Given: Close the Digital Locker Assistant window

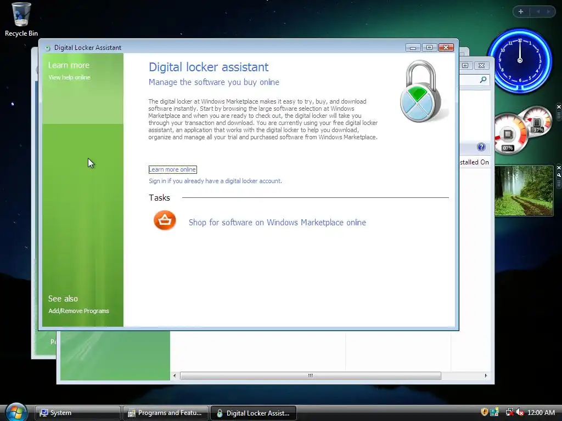Looking at the screenshot, I should pyautogui.click(x=446, y=48).
